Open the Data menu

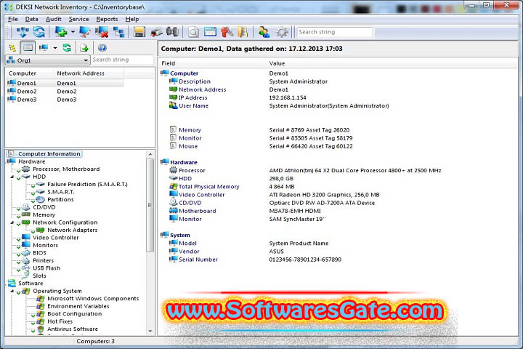pos(32,19)
